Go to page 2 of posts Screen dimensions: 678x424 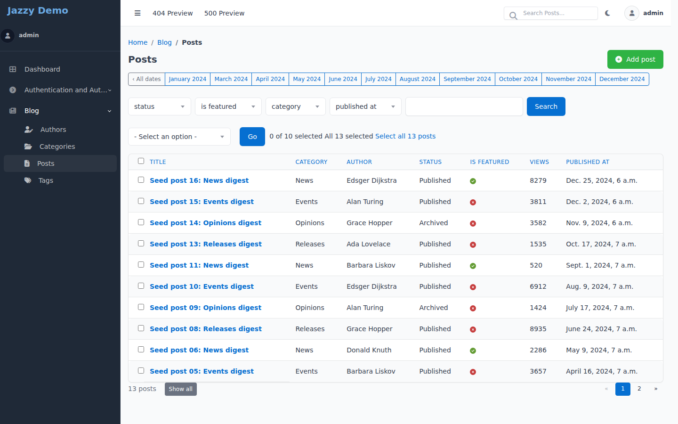(x=639, y=389)
